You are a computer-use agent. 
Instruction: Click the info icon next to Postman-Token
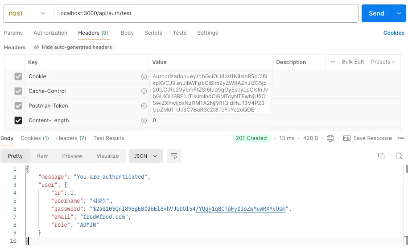tap(144, 106)
